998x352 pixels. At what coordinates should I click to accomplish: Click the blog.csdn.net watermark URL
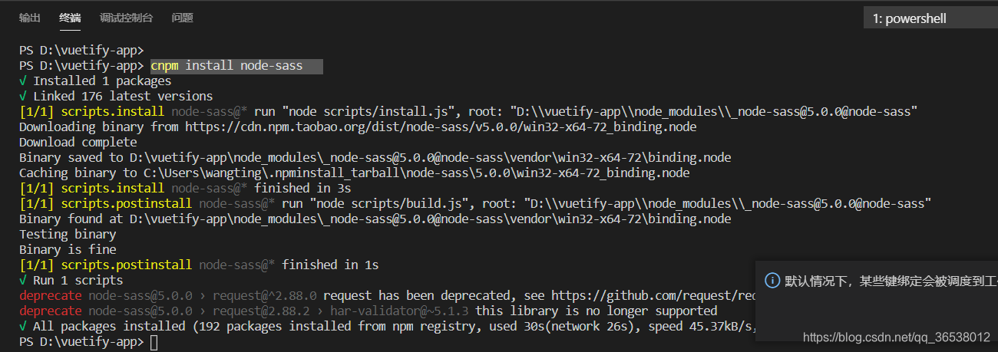pos(897,337)
